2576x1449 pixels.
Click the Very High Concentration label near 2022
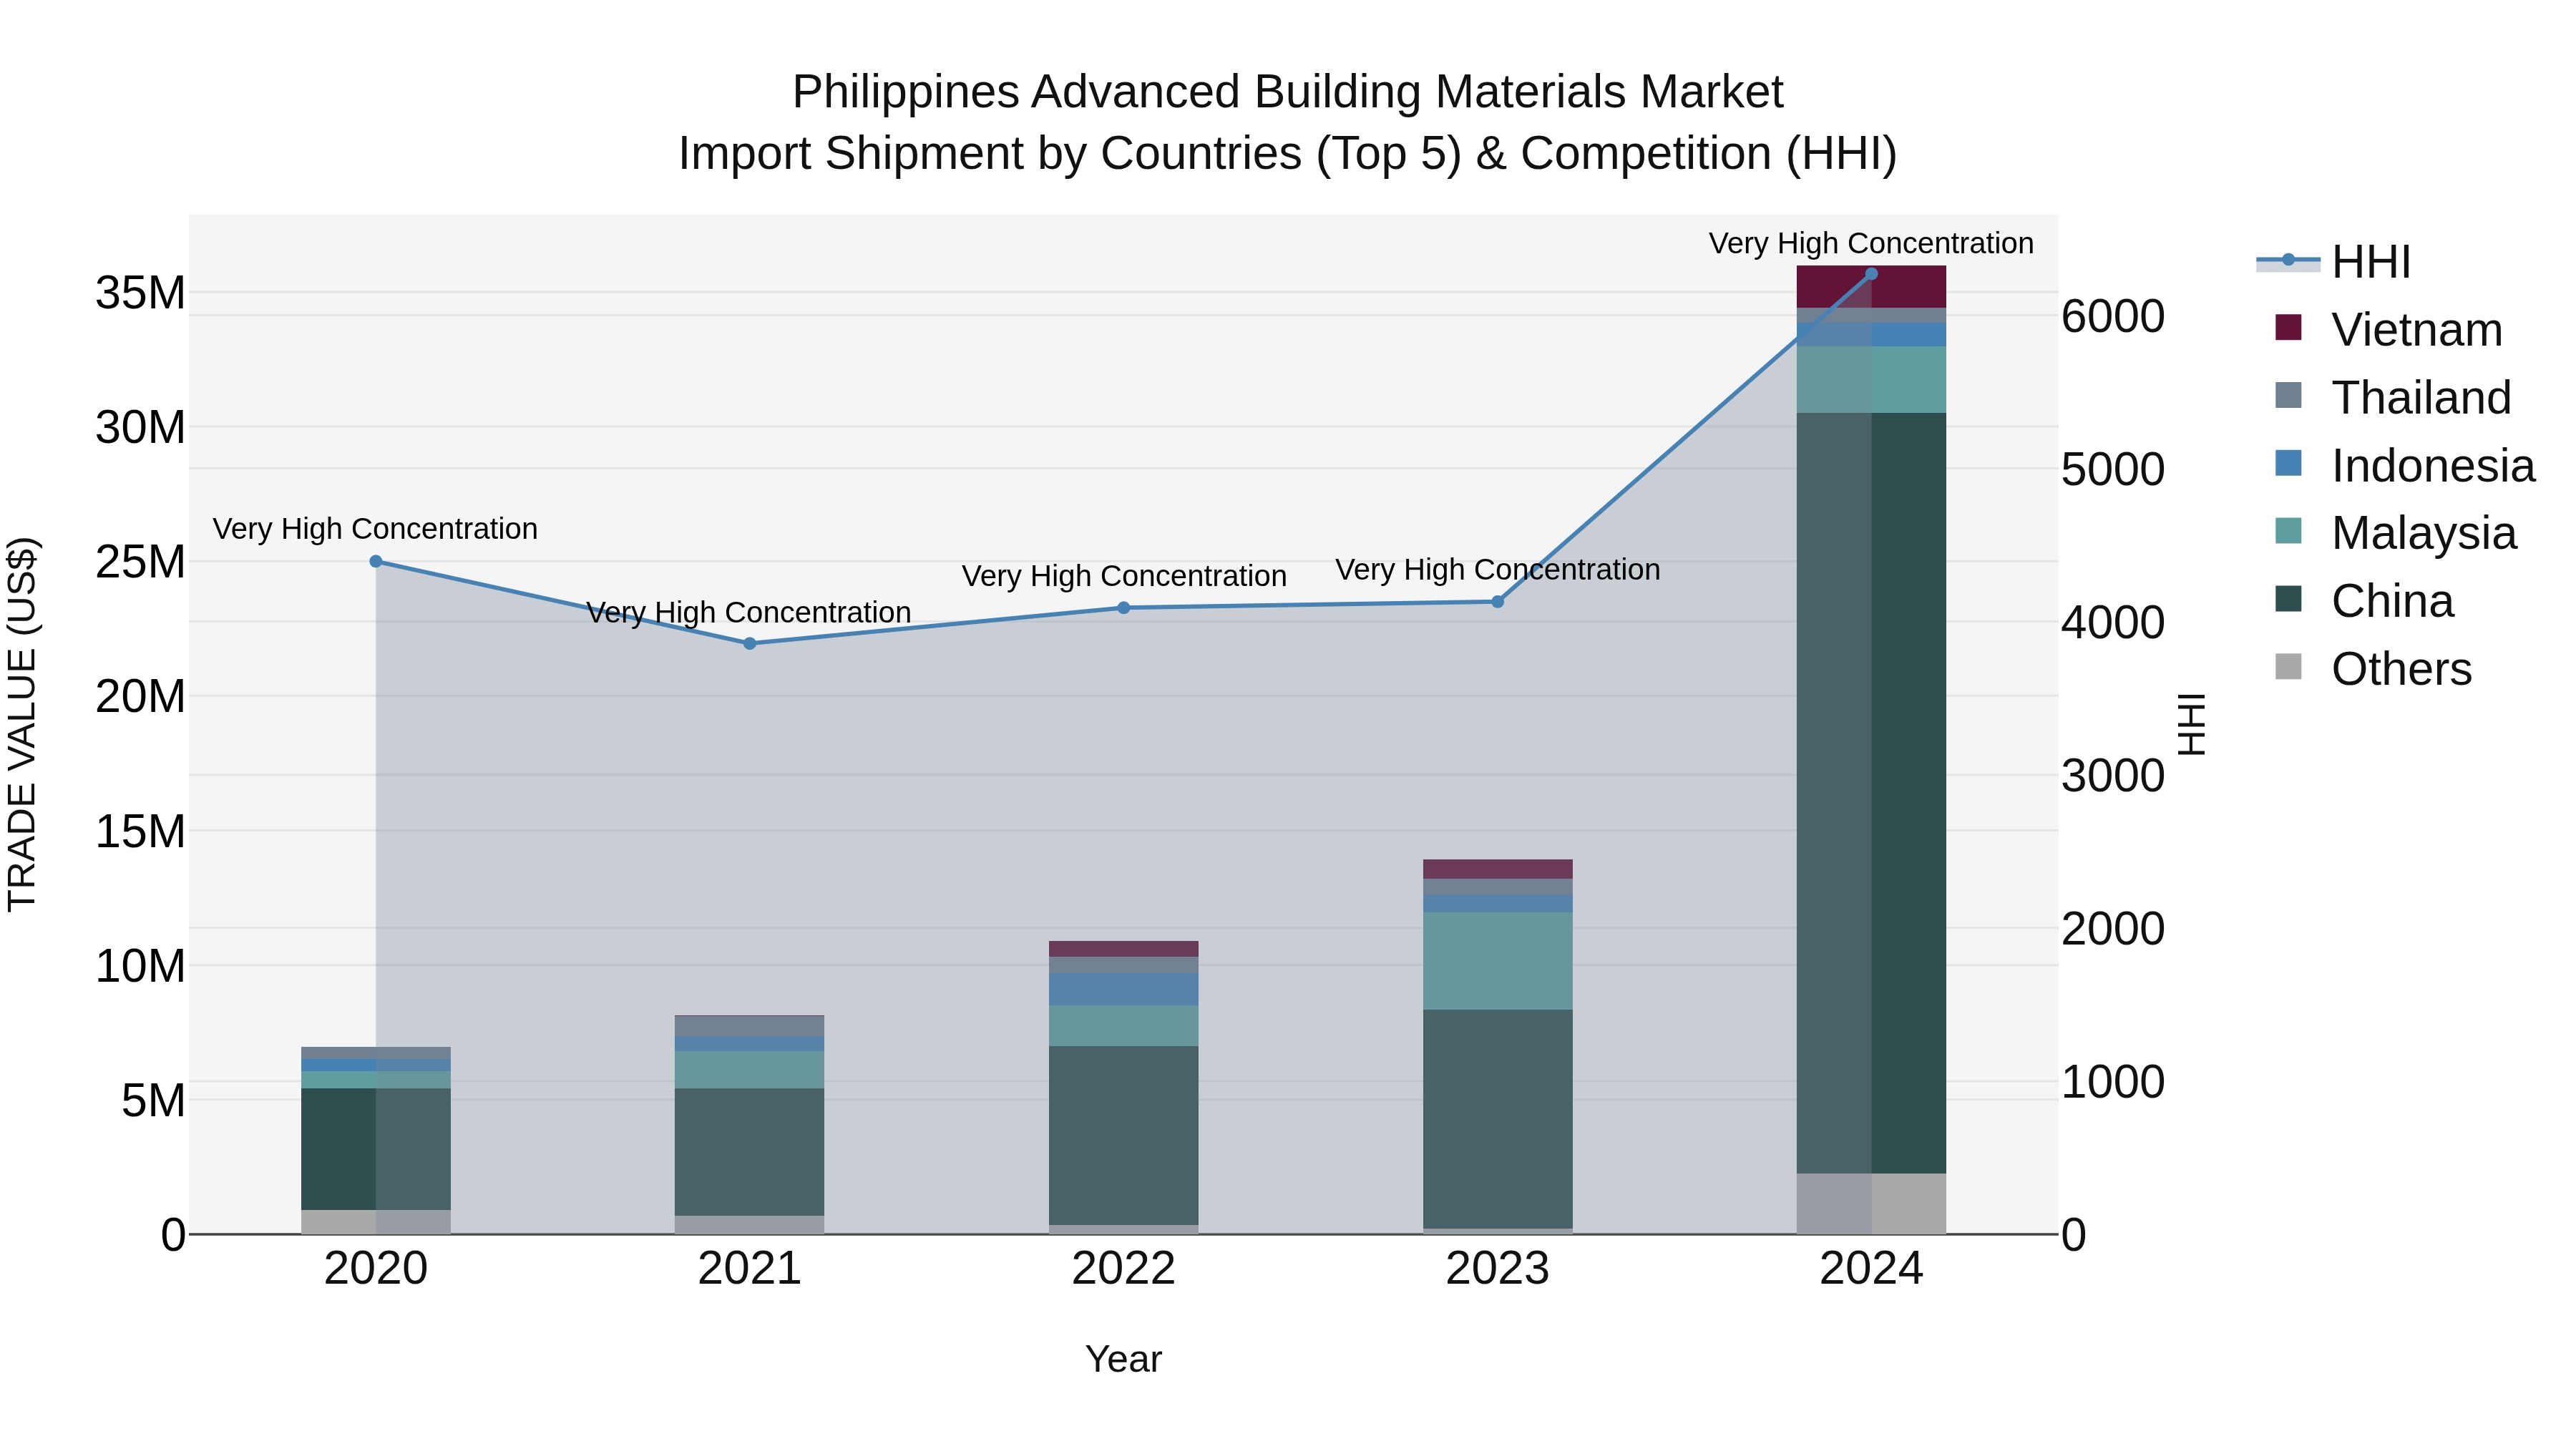point(1124,576)
